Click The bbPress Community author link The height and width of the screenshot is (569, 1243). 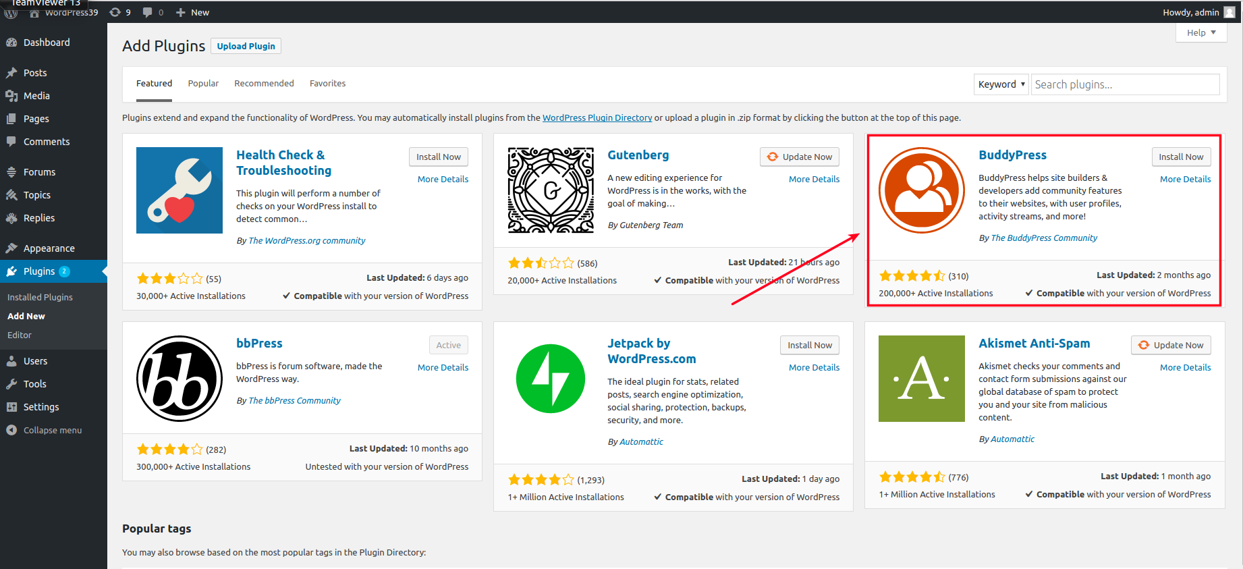click(294, 400)
